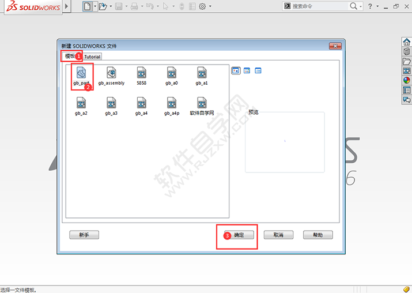
Task: Close the 新建 SOLIDWORKS 文件 dialog
Action: (x=335, y=46)
